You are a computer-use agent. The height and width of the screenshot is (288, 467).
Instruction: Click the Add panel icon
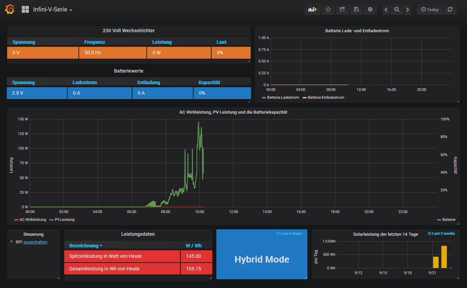click(x=312, y=9)
